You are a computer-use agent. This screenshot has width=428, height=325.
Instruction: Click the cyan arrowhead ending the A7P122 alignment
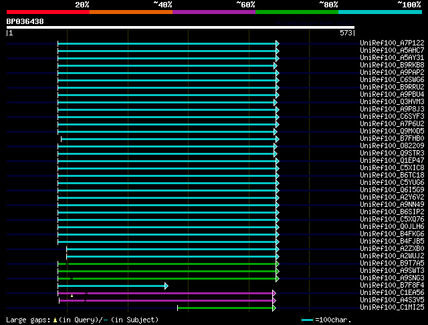[278, 43]
